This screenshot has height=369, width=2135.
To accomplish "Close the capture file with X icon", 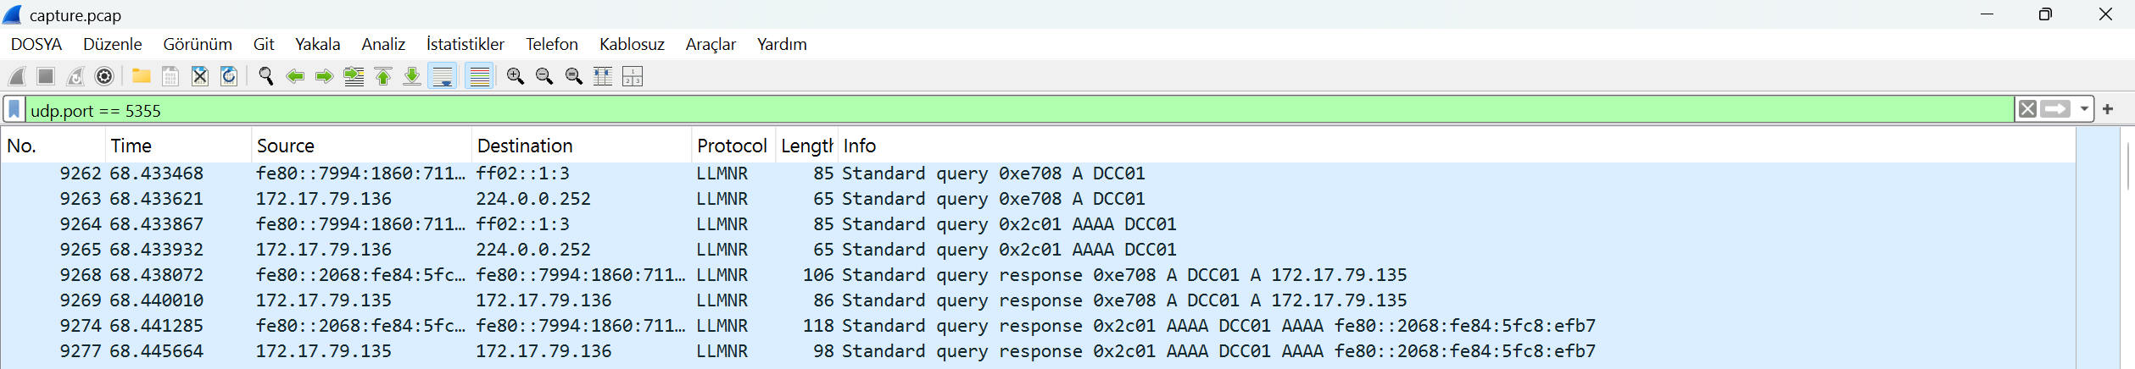I will [x=200, y=76].
